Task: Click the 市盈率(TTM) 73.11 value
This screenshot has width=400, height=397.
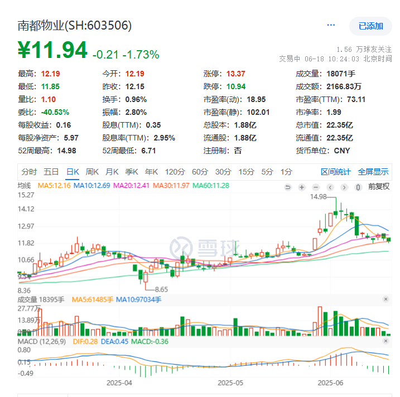Action: point(356,99)
